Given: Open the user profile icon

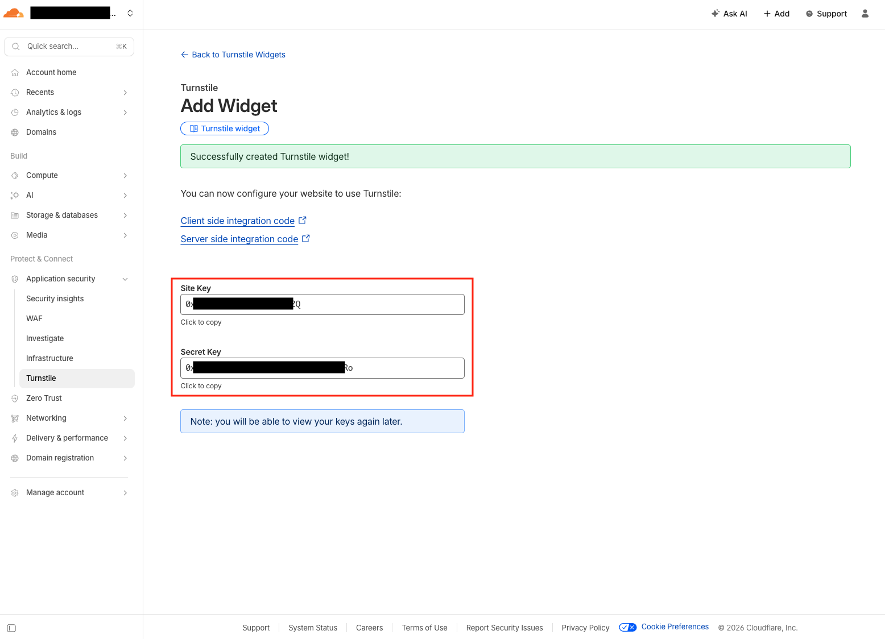Looking at the screenshot, I should pos(865,14).
